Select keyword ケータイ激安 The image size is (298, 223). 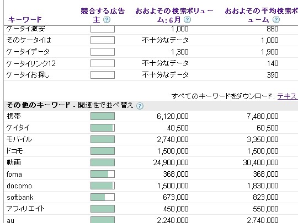tap(25, 29)
